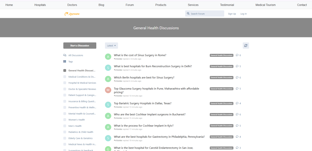This screenshot has width=312, height=151.
Task: Open 'What is the cost of Sinus Surgery in Rome?'
Action: pyautogui.click(x=140, y=55)
